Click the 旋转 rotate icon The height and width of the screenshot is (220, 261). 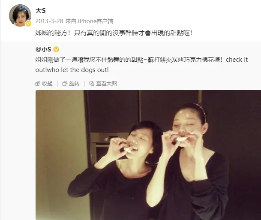click(x=65, y=84)
